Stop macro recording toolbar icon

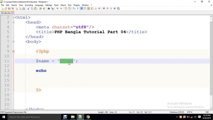pos(107,8)
